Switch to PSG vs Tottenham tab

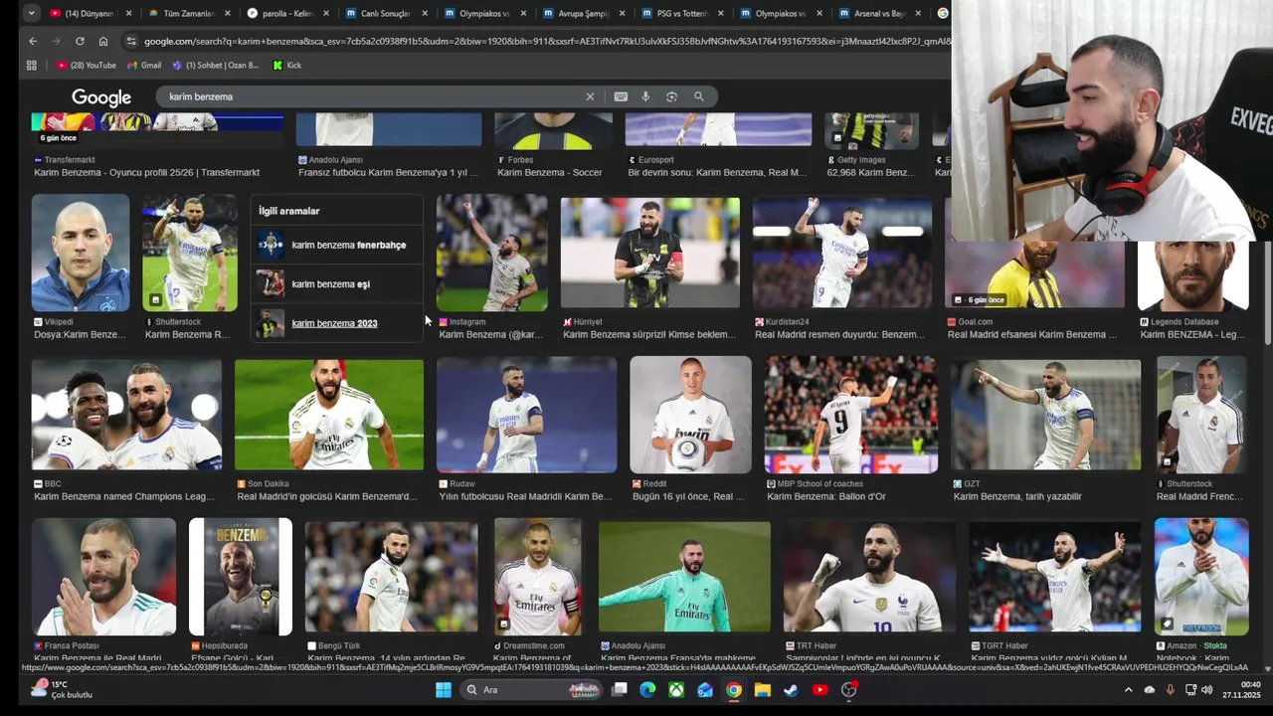pyautogui.click(x=680, y=14)
